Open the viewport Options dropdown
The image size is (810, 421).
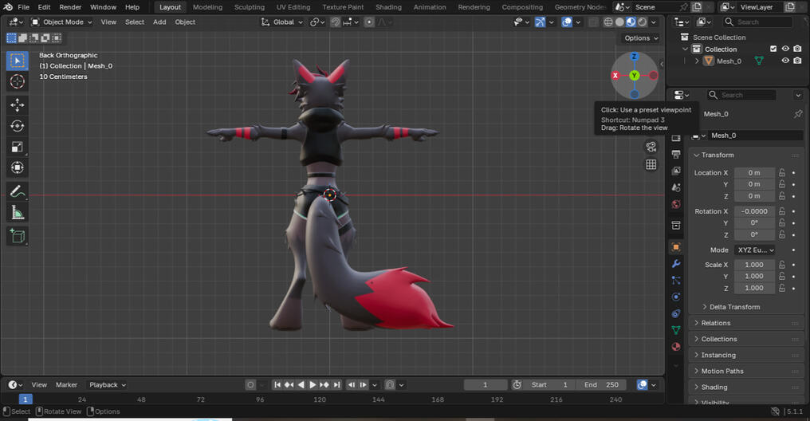[x=640, y=37]
